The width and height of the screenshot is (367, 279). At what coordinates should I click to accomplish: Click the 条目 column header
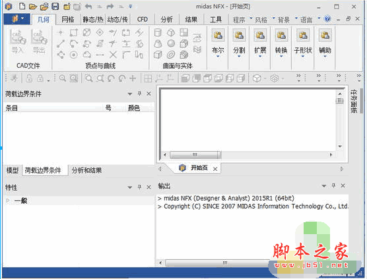point(12,108)
